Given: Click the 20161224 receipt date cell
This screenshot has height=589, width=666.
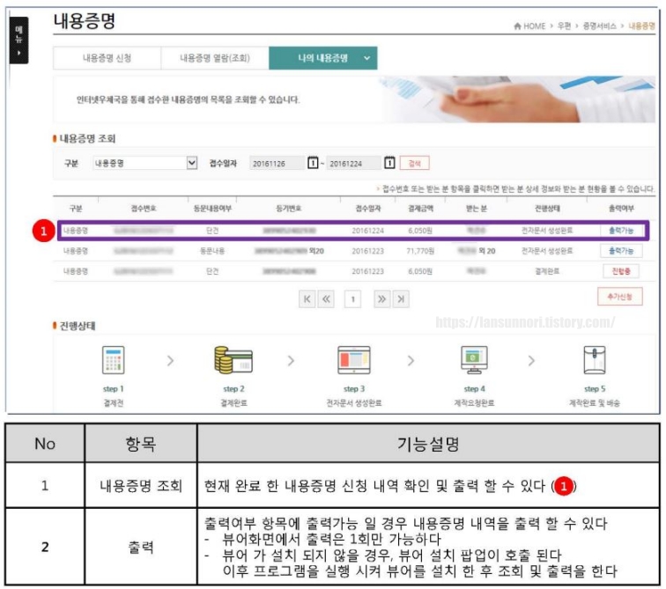Looking at the screenshot, I should [368, 231].
